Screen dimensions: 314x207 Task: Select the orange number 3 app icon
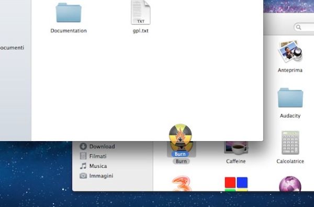click(x=182, y=183)
